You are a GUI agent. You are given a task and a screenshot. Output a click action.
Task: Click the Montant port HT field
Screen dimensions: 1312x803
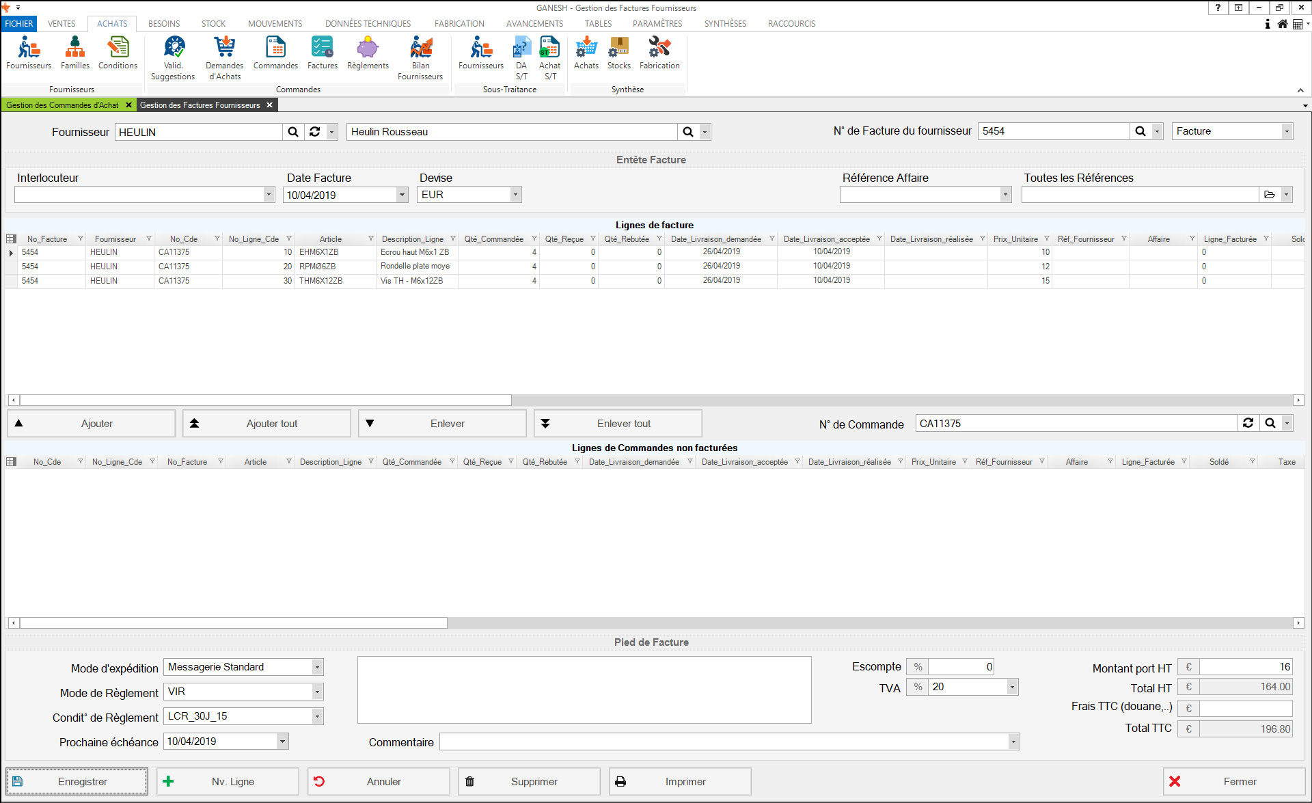tap(1245, 667)
